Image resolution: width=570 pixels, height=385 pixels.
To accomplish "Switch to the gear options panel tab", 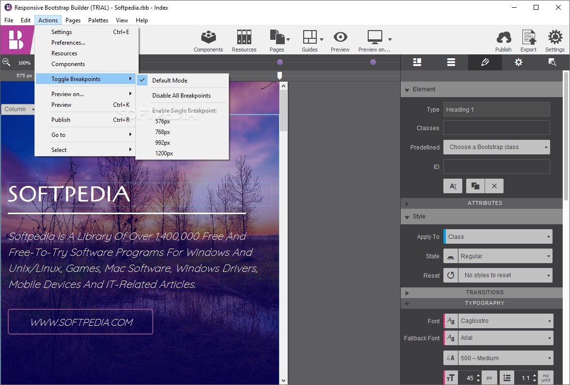I will click(x=519, y=62).
